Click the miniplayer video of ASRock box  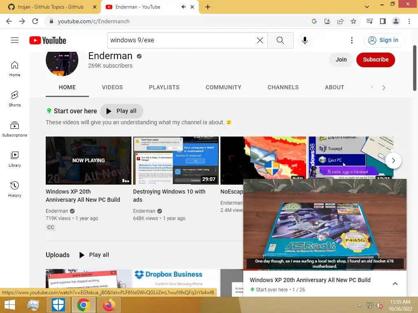pyautogui.click(x=325, y=225)
